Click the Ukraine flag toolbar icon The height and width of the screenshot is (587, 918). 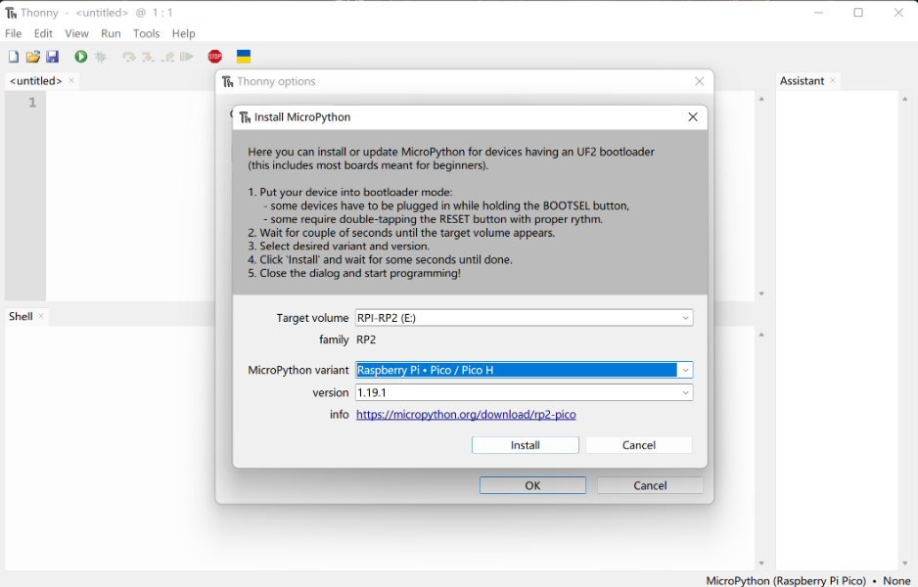244,56
